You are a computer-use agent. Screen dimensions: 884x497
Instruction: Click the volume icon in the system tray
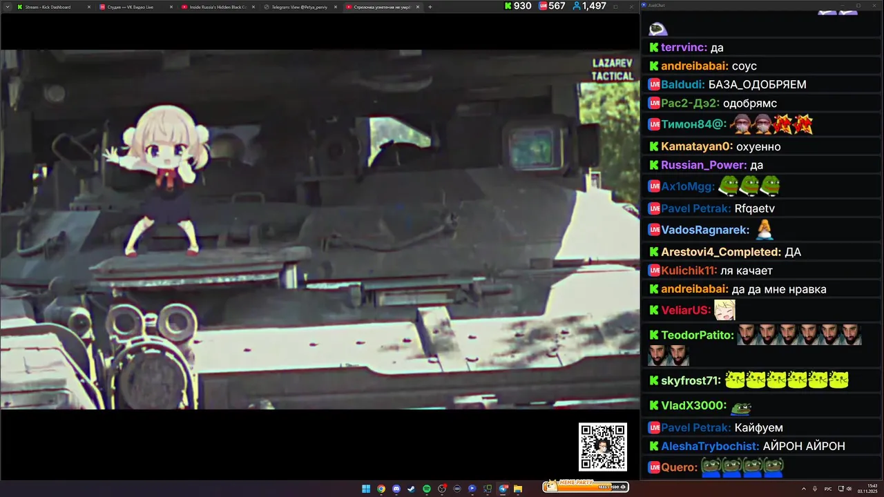point(849,489)
